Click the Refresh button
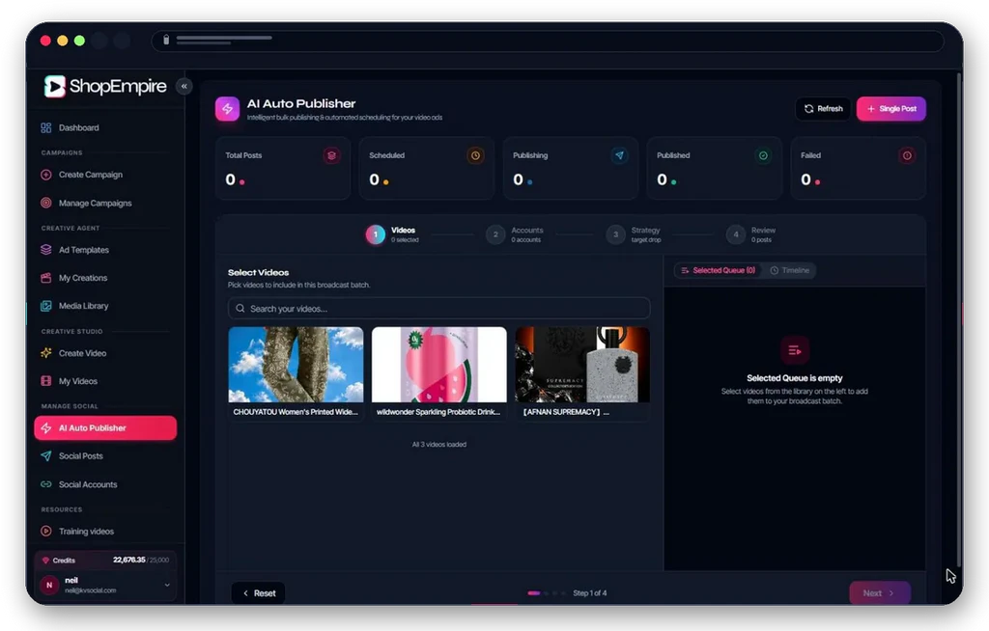 [823, 108]
